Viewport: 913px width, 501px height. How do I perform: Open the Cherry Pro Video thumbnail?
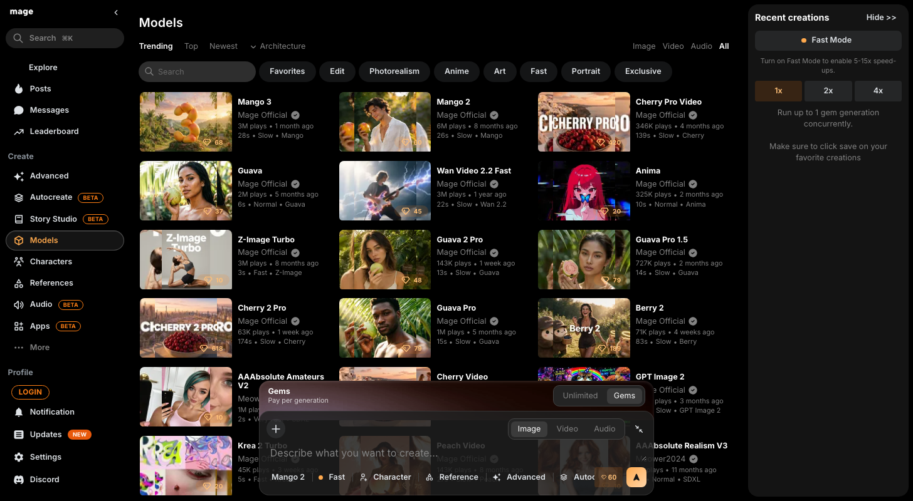pos(584,122)
